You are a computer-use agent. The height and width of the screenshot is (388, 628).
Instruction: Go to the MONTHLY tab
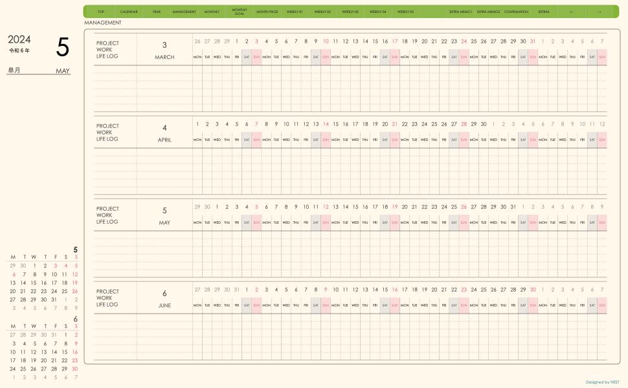212,12
